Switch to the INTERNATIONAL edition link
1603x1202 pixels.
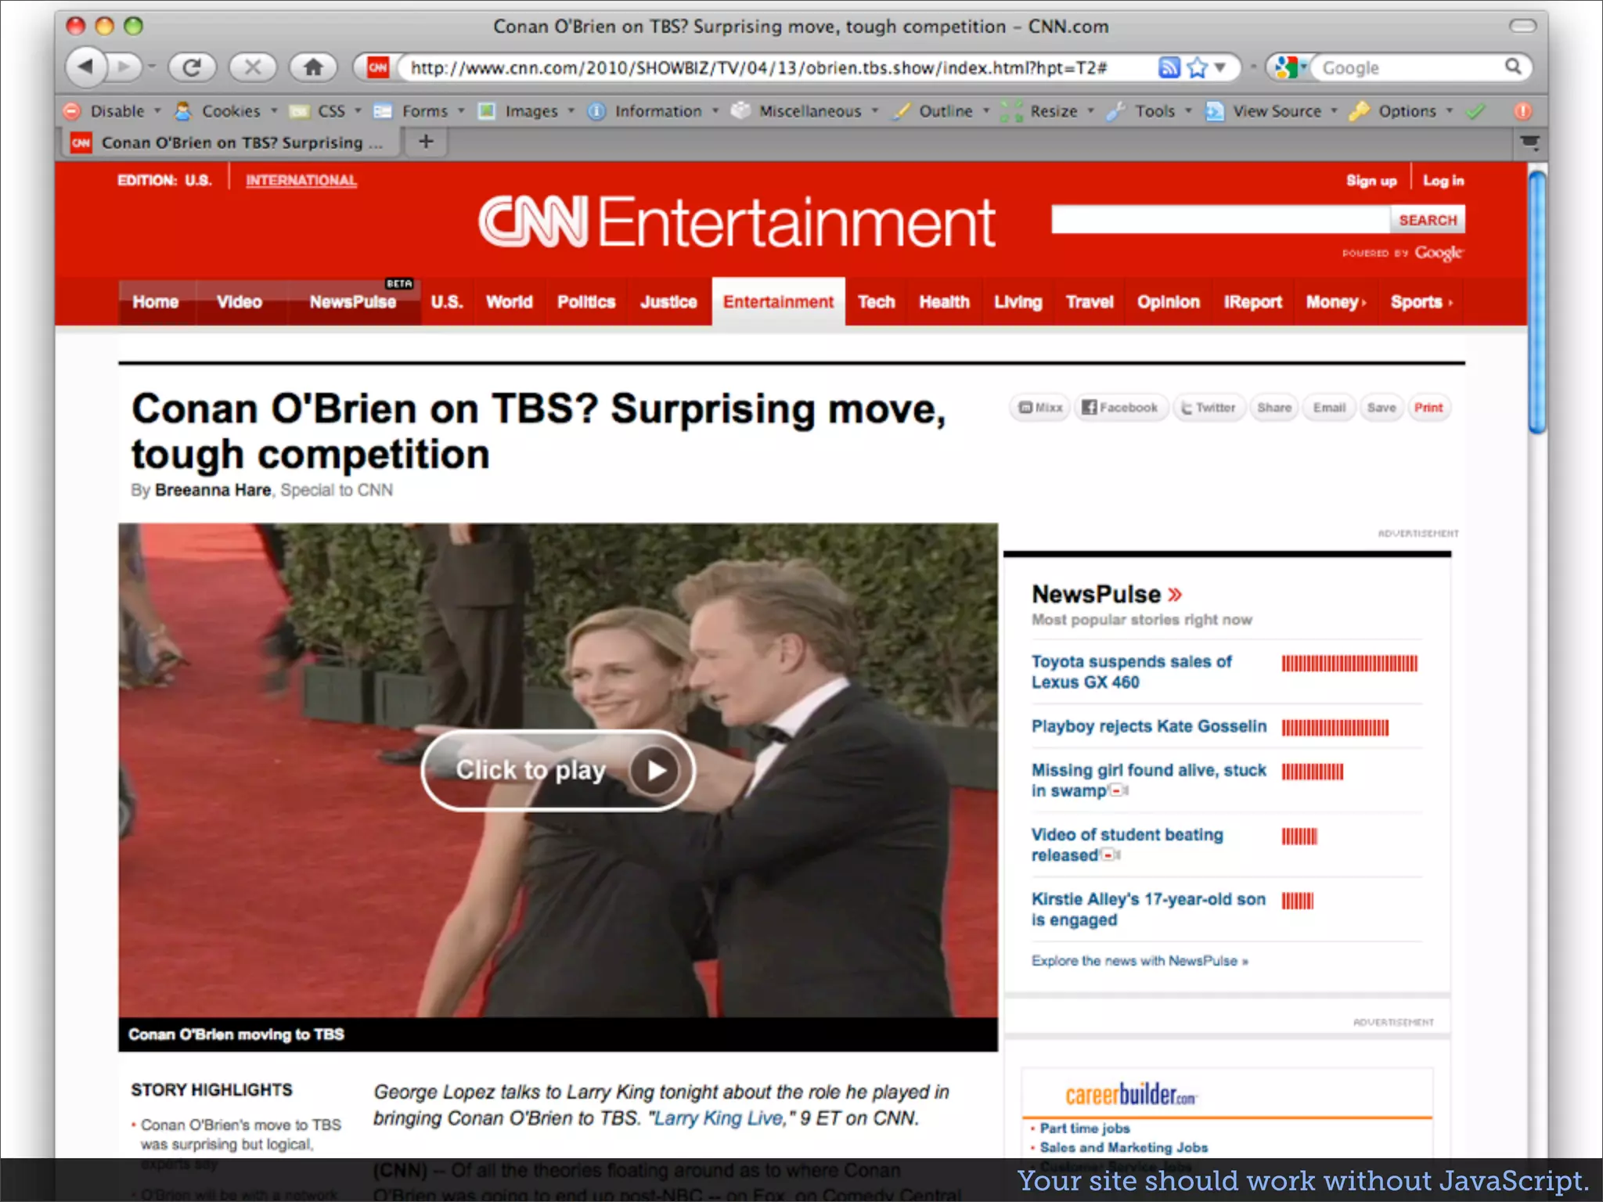coord(301,180)
